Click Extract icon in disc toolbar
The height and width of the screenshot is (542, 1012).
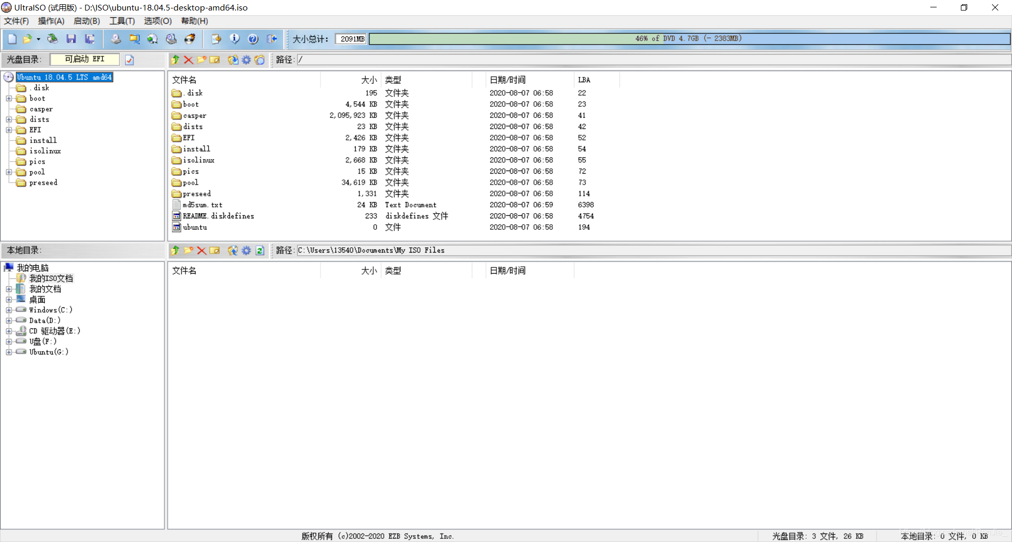click(233, 60)
